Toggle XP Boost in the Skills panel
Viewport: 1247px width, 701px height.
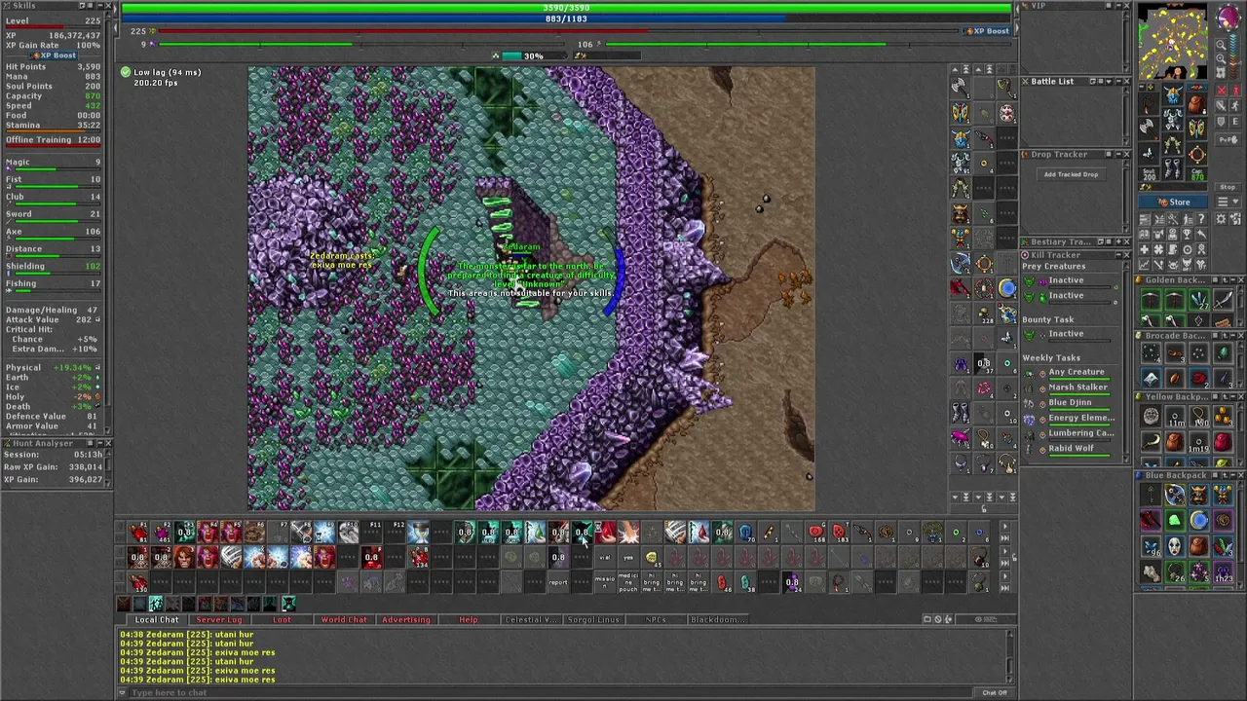click(53, 55)
